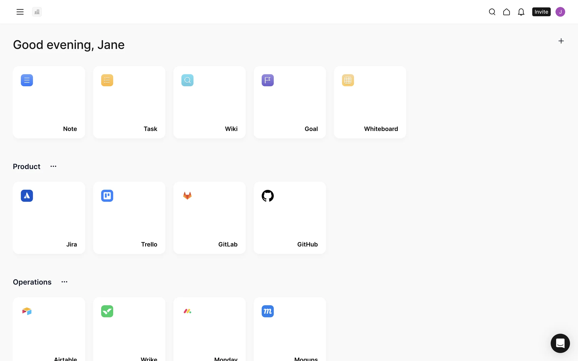
Task: Open the Trello integration card
Action: (x=129, y=218)
